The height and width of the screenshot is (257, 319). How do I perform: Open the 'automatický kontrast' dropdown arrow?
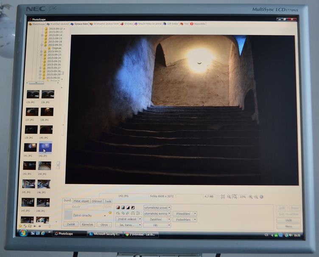pos(169,213)
